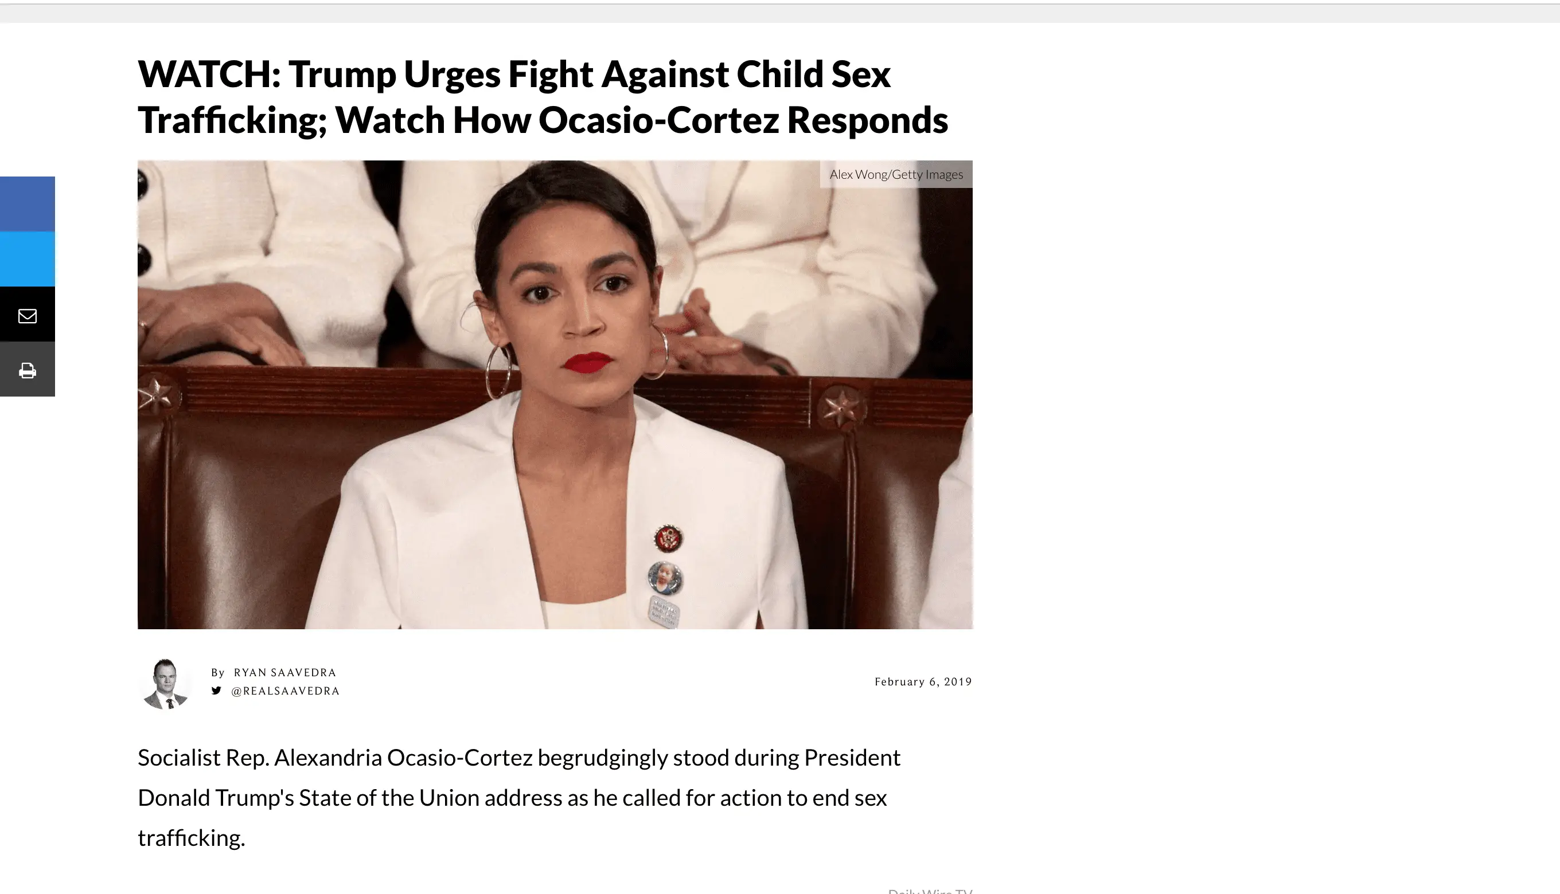Visit the @REALSAAVEDRA Twitter handle link

tap(285, 691)
